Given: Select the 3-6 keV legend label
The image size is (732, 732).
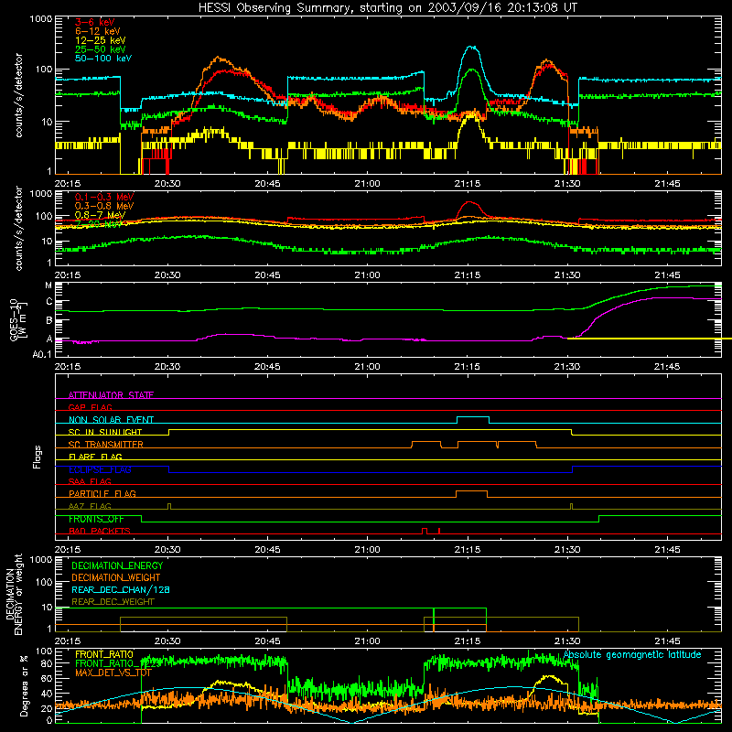Looking at the screenshot, I should coord(94,22).
